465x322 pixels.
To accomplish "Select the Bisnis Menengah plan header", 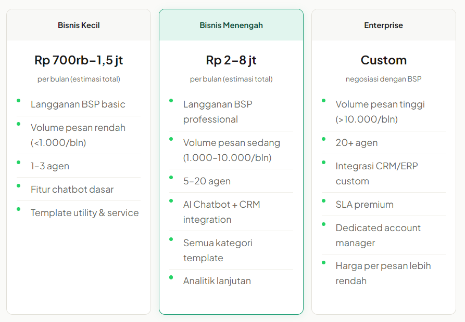I will click(x=231, y=25).
